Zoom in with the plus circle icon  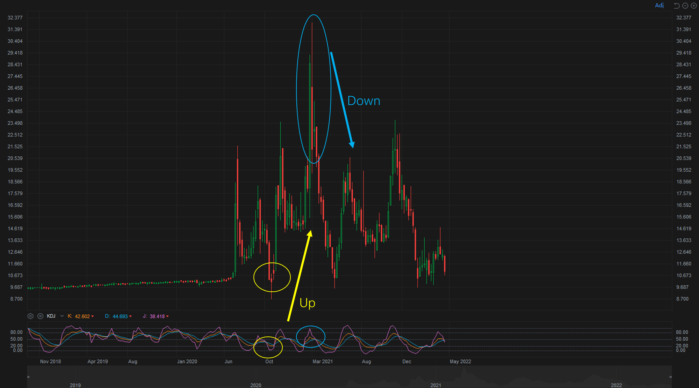pyautogui.click(x=694, y=6)
